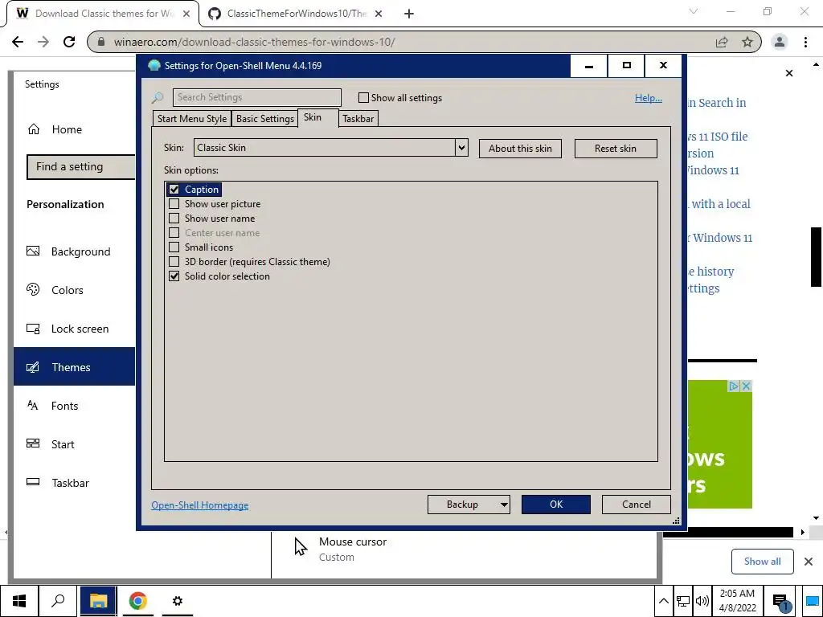Go back in Chrome browser
Image resolution: width=823 pixels, height=617 pixels.
pyautogui.click(x=18, y=42)
